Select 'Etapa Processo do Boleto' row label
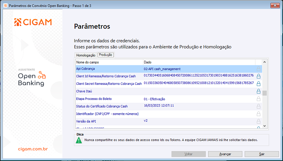This screenshot has width=283, height=161. [94, 99]
